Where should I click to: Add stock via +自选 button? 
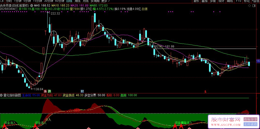(256, 1)
